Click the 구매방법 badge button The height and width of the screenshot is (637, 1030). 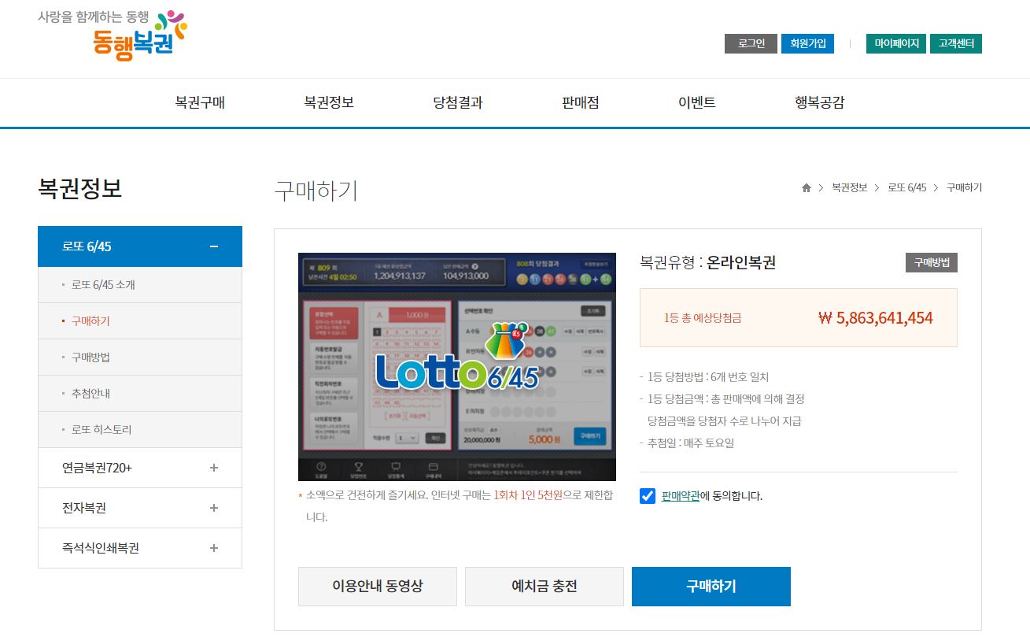(932, 262)
